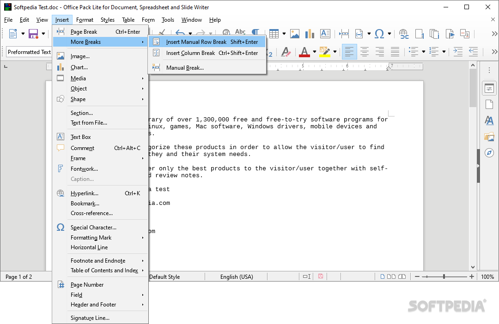The height and width of the screenshot is (324, 499).
Task: Click the document modified save status icon
Action: [x=321, y=276]
